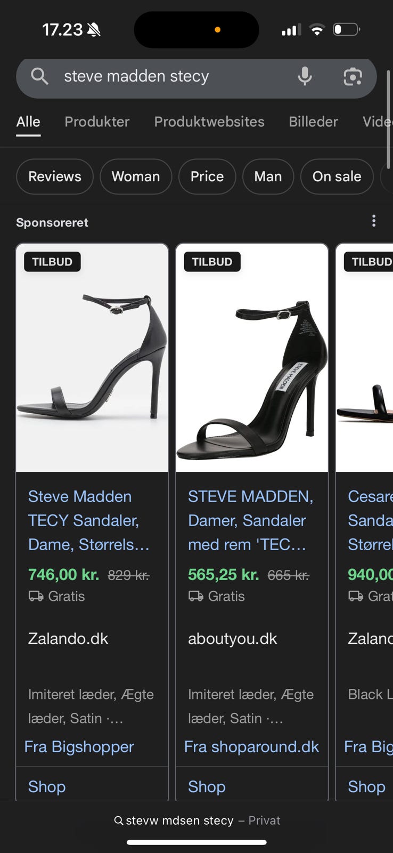Tap the magnifying glass search icon
This screenshot has height=853, width=393.
(x=39, y=76)
